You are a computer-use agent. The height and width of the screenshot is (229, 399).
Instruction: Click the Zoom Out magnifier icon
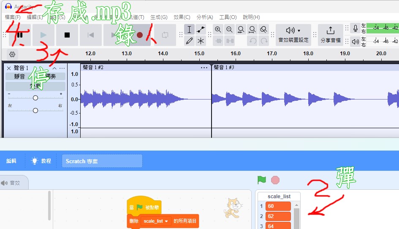[229, 30]
